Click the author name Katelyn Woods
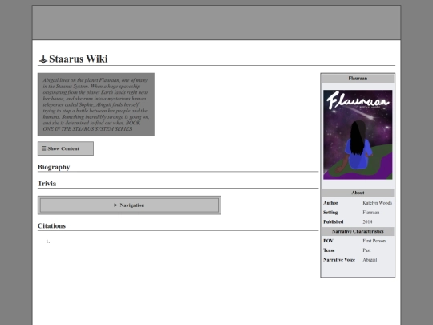433x325 pixels. click(377, 203)
